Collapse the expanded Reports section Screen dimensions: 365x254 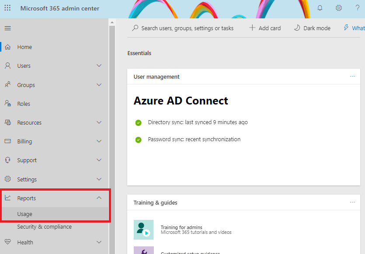coord(99,198)
